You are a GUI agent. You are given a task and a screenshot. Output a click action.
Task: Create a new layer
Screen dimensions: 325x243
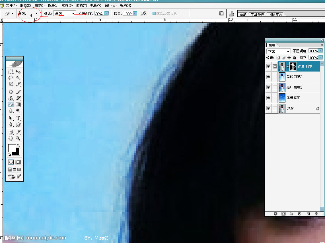coord(308,214)
